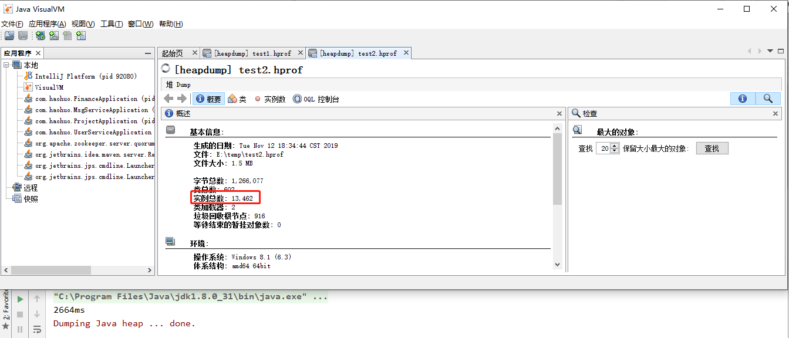Click the up-arrow icon in IntelliJ console
This screenshot has width=789, height=338.
click(37, 299)
